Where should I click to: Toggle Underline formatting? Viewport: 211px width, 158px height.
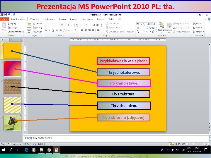tap(53, 30)
